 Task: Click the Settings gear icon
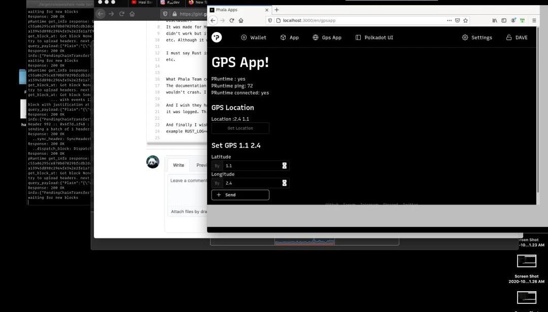click(465, 38)
